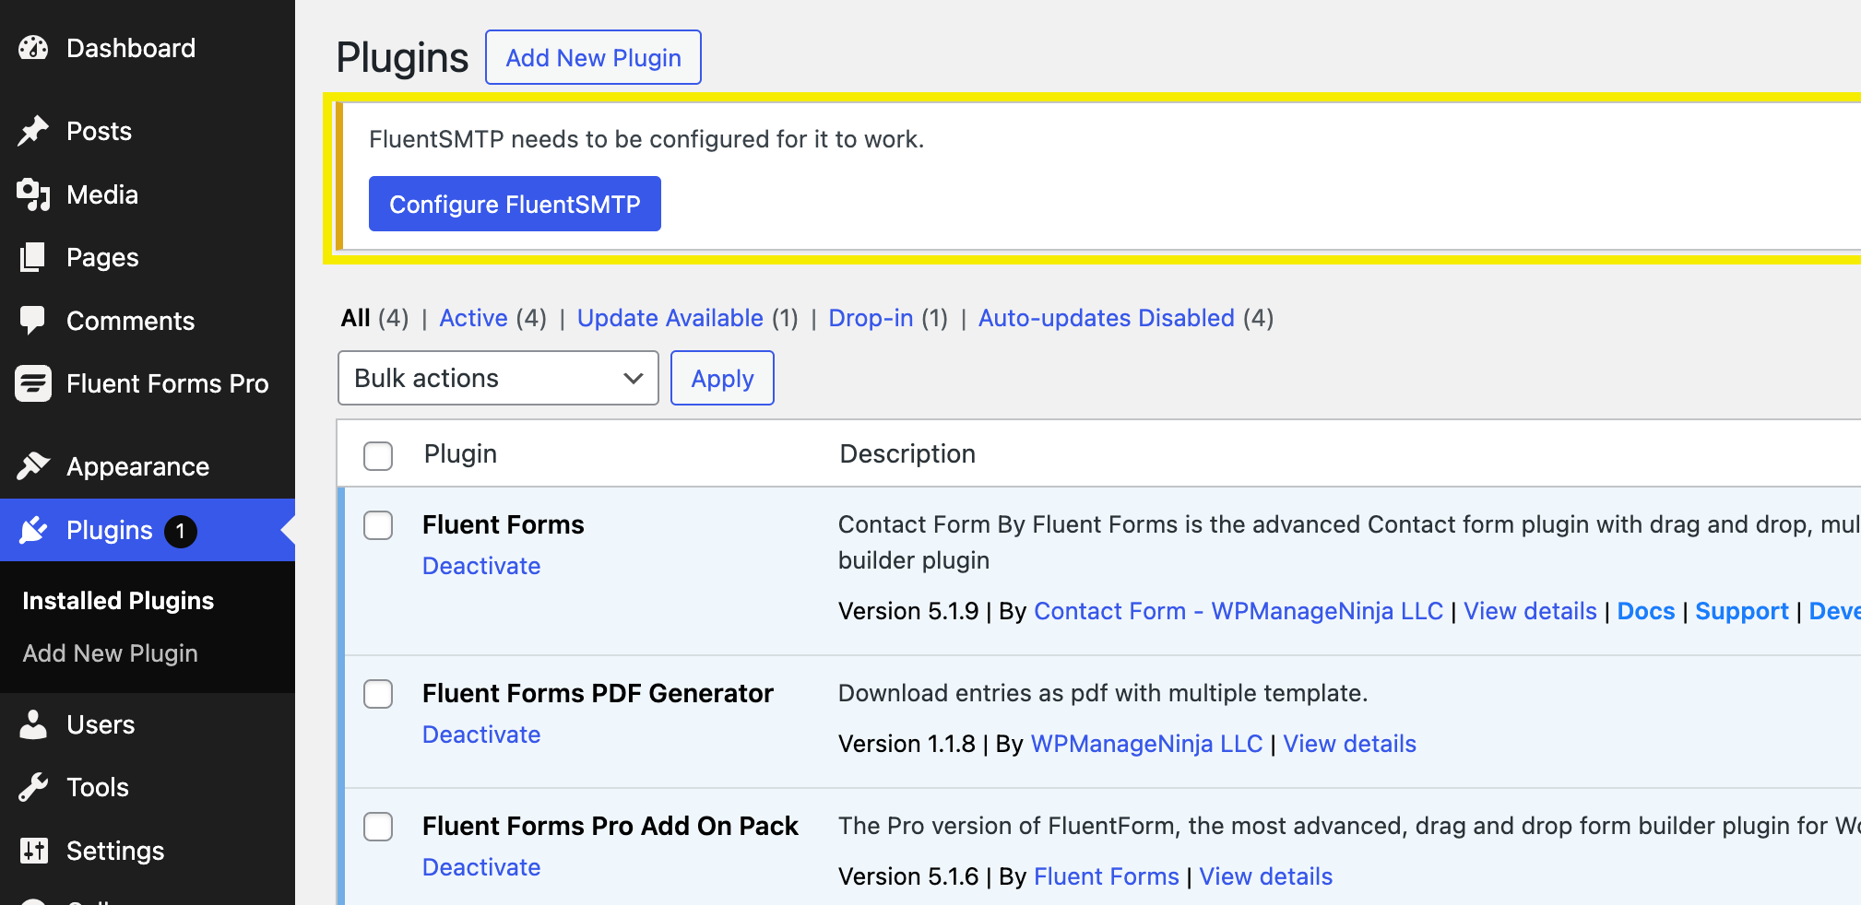The height and width of the screenshot is (905, 1861).
Task: Check the Fluent Forms PDF Generator checkbox
Action: point(377,694)
